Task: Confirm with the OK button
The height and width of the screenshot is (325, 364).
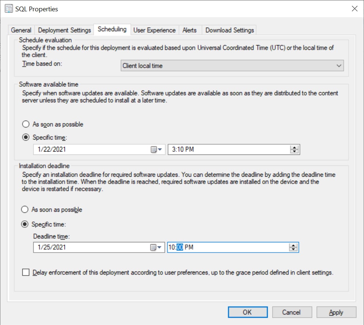Action: pyautogui.click(x=247, y=312)
